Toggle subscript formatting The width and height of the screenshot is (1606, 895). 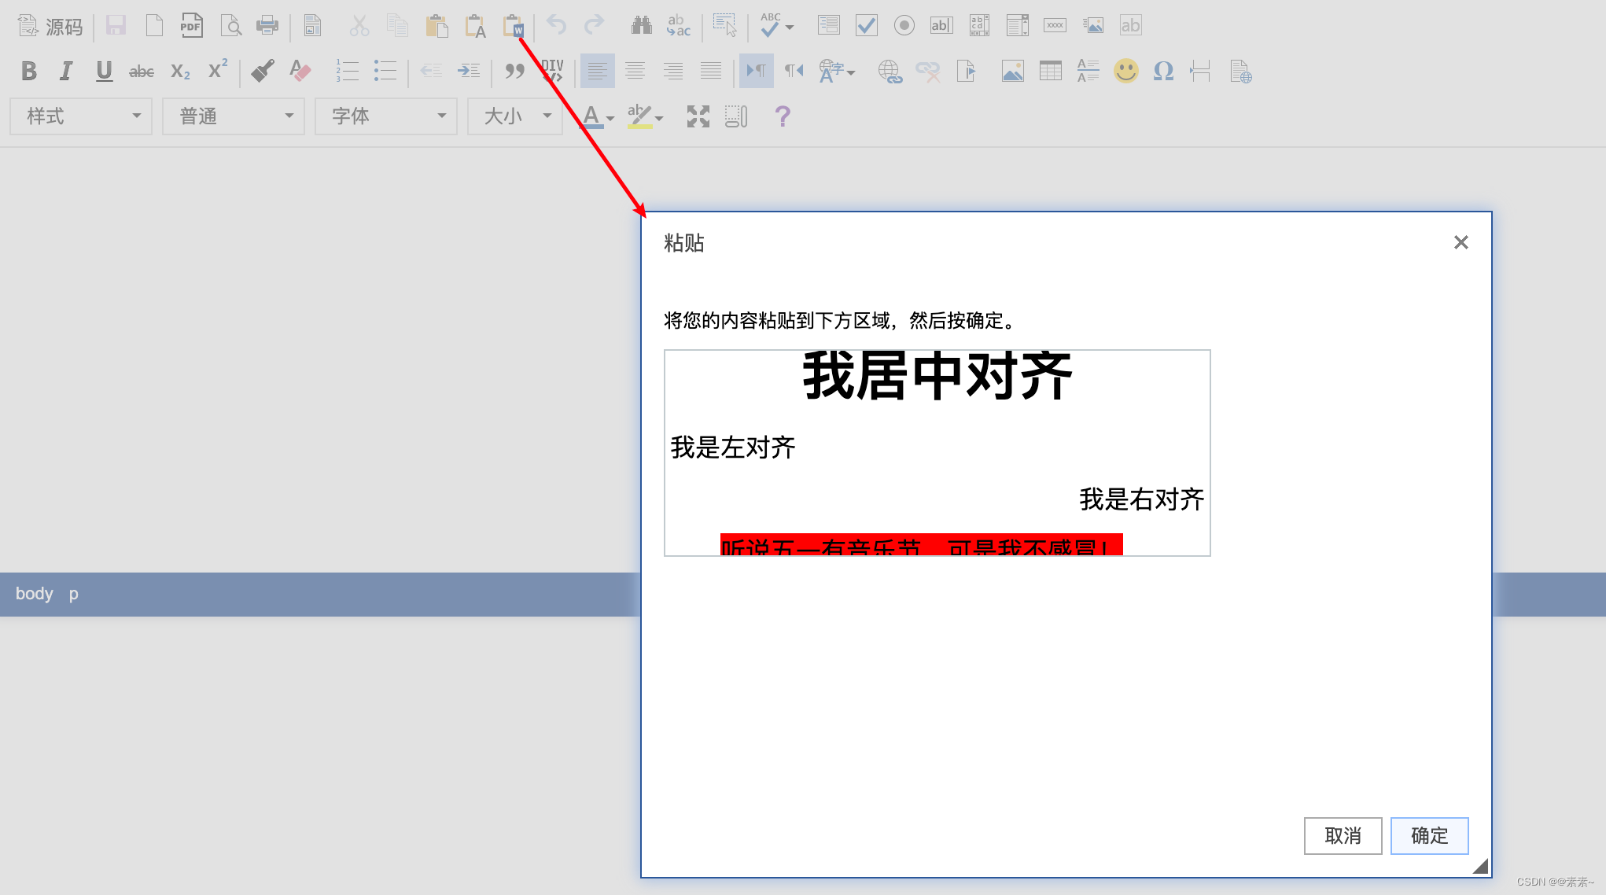click(x=180, y=72)
